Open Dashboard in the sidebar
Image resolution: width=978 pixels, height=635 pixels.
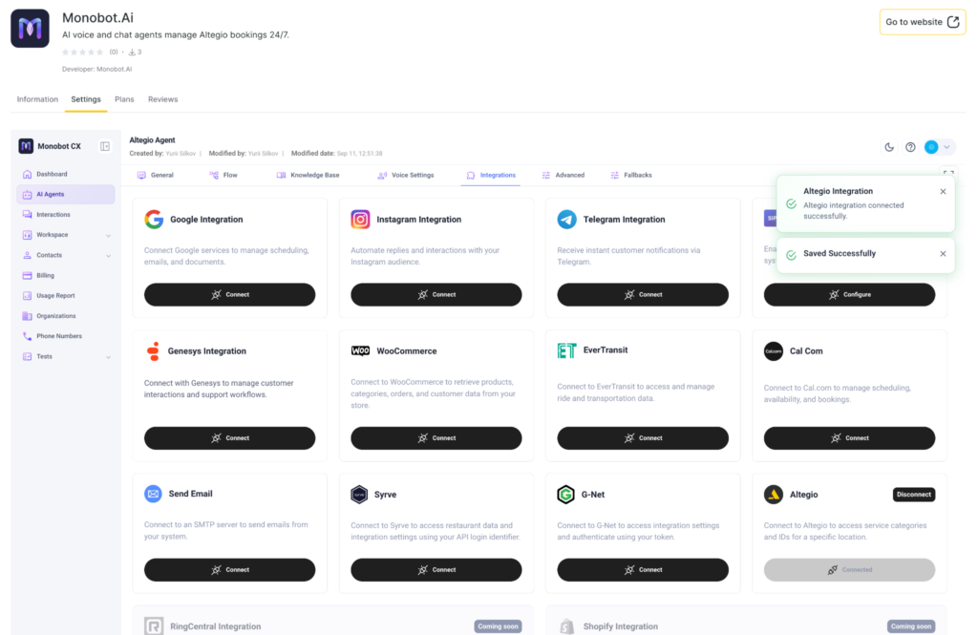(66, 174)
